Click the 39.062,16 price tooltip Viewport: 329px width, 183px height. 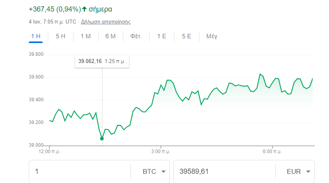pyautogui.click(x=102, y=61)
